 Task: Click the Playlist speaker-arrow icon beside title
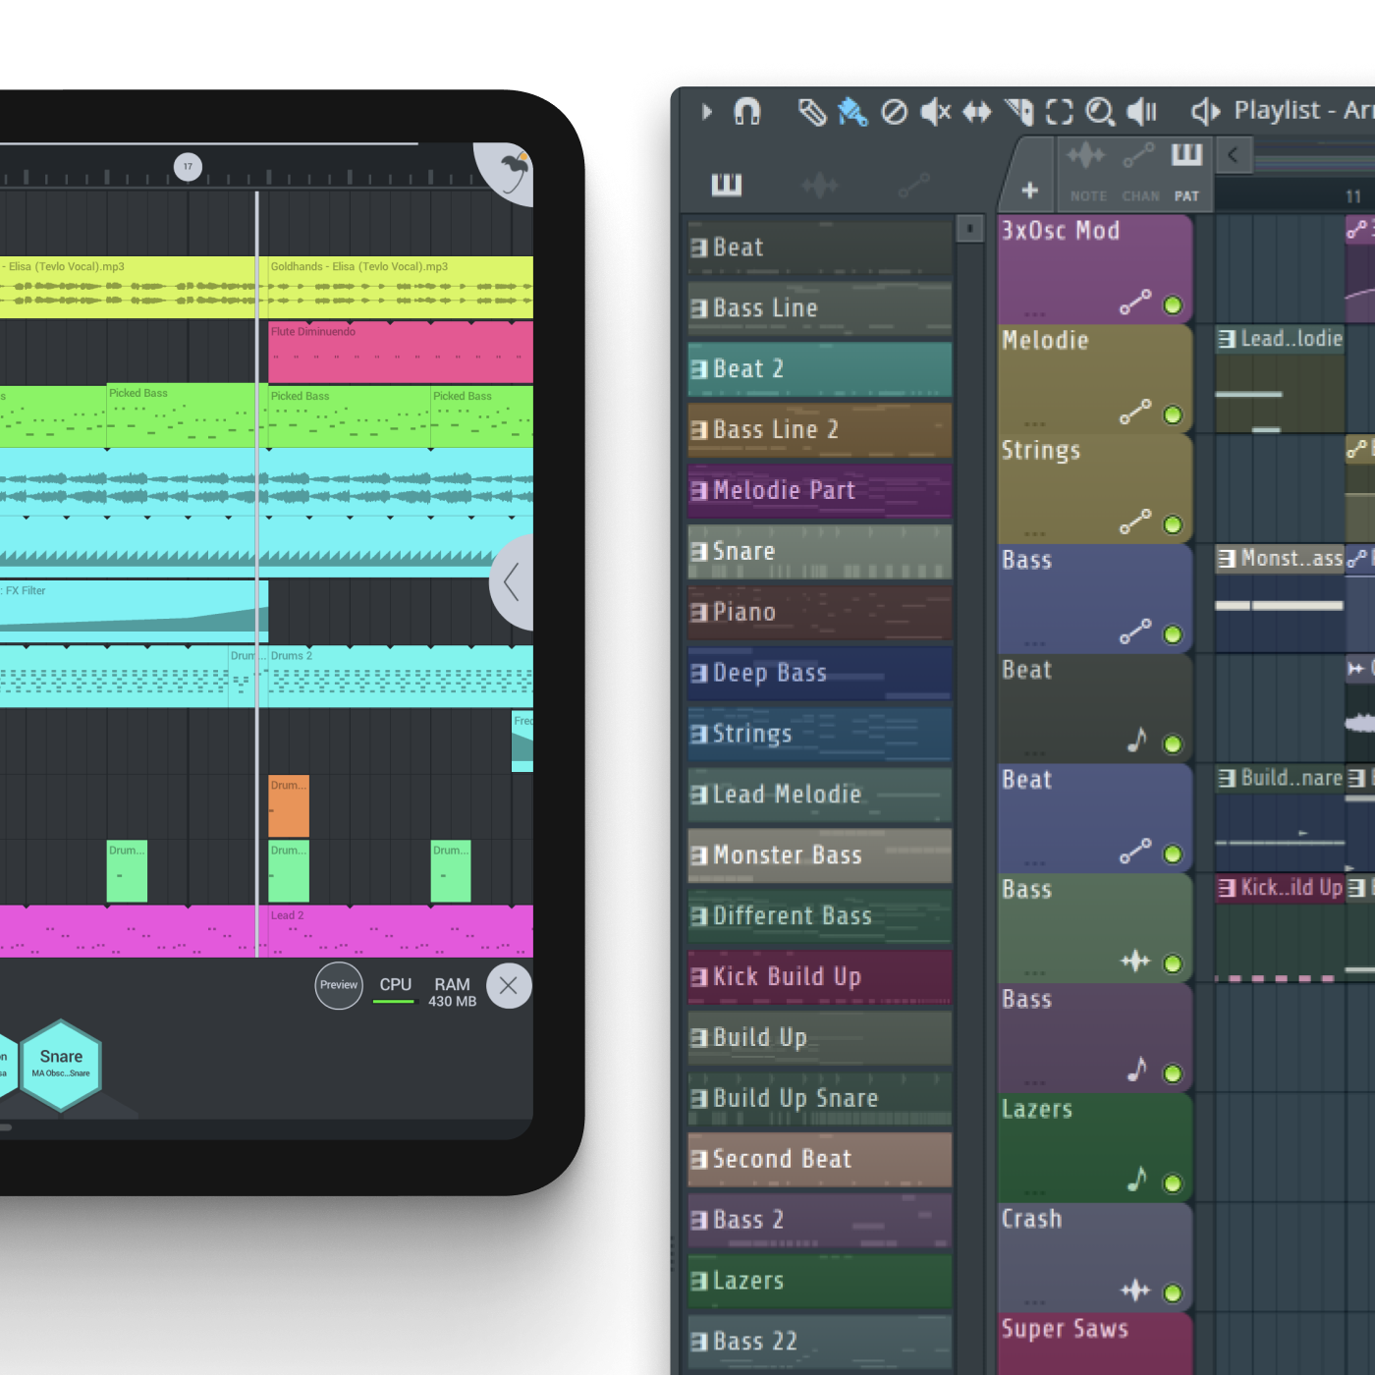pos(1205,112)
